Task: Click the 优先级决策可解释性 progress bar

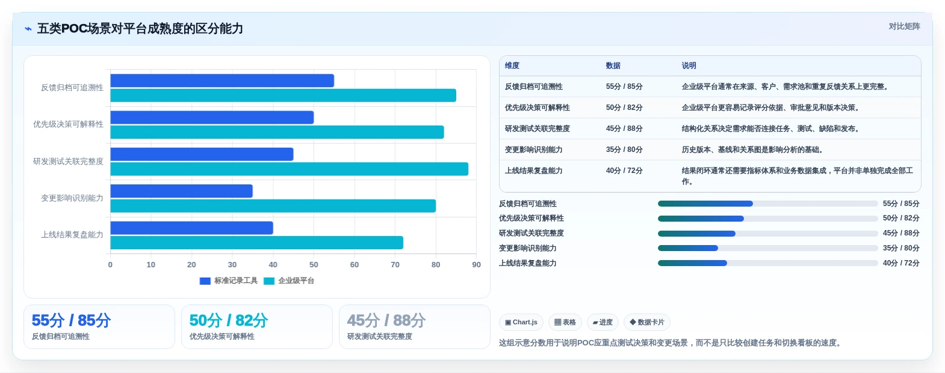Action: pos(767,219)
